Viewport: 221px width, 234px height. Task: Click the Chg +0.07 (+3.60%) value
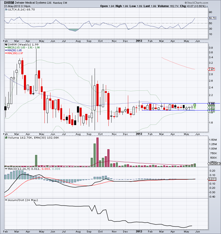tap(193, 6)
